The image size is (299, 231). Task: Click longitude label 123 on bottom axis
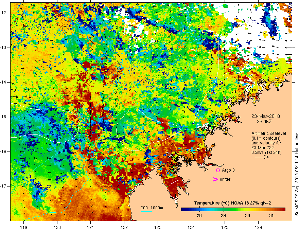158,227
